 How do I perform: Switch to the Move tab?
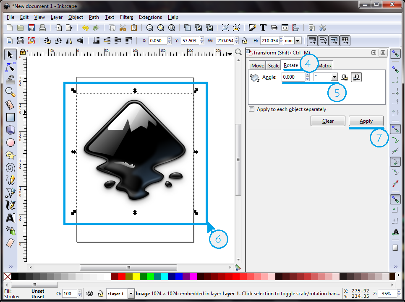(x=257, y=65)
